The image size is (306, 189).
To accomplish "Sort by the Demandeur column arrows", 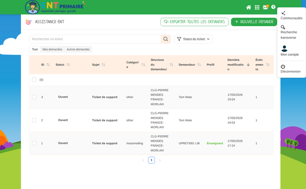I will click(x=199, y=64).
